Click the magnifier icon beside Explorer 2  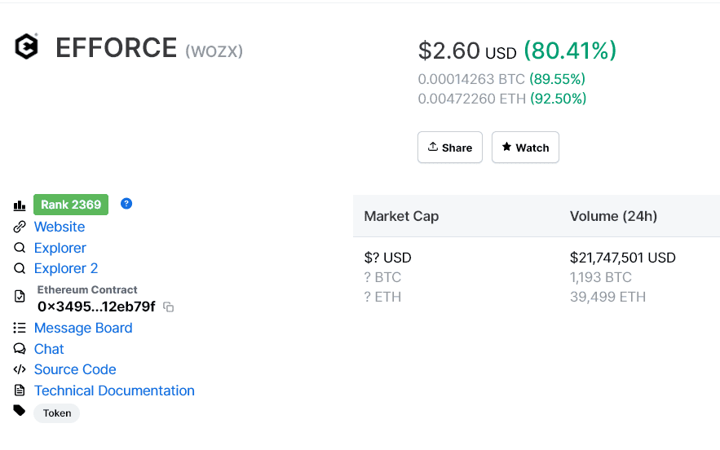[20, 268]
